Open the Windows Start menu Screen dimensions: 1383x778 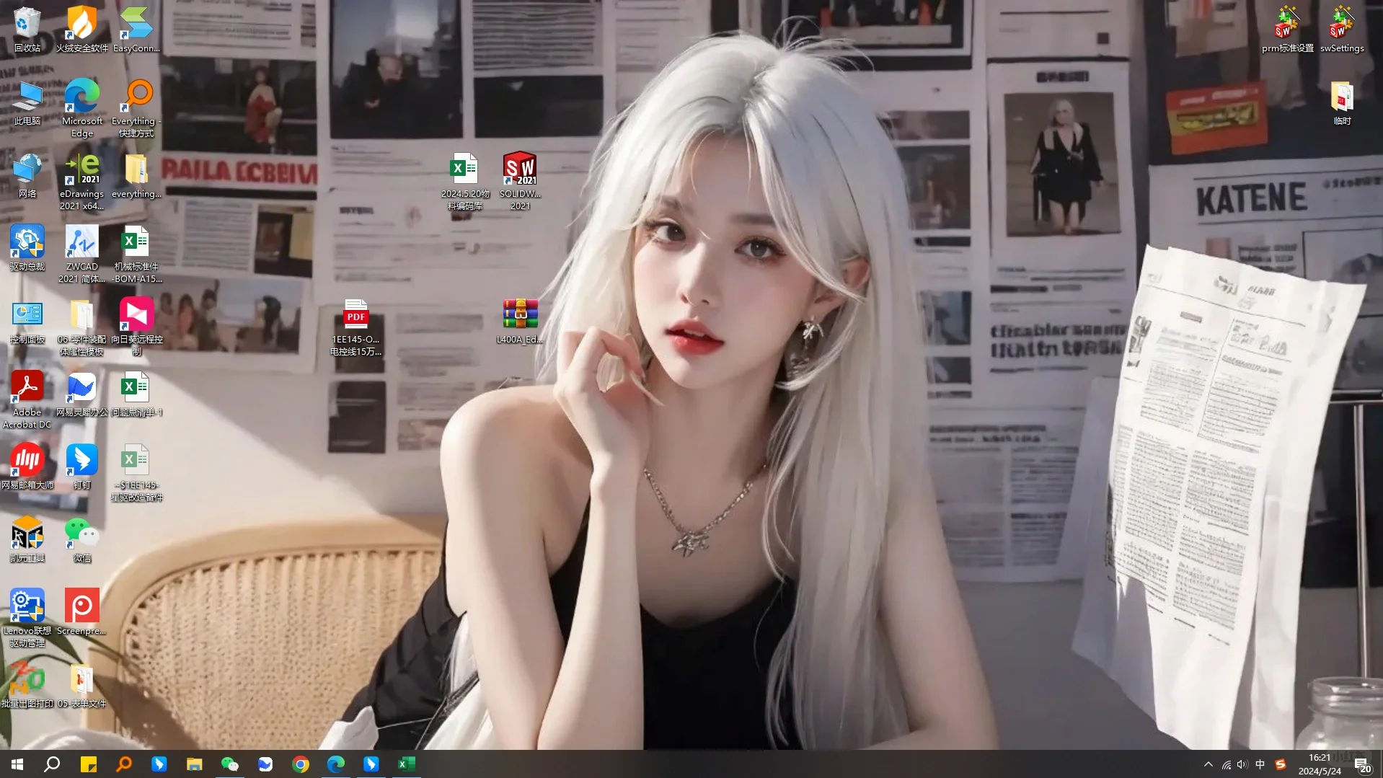(x=17, y=764)
